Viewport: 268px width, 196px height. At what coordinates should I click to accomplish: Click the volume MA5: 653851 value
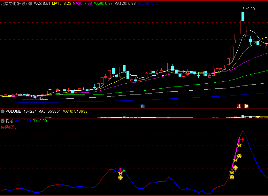tap(50, 111)
